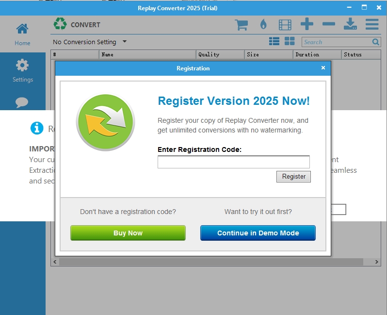Choose Continue in Demo Mode
This screenshot has height=315, width=387.
[x=258, y=233]
